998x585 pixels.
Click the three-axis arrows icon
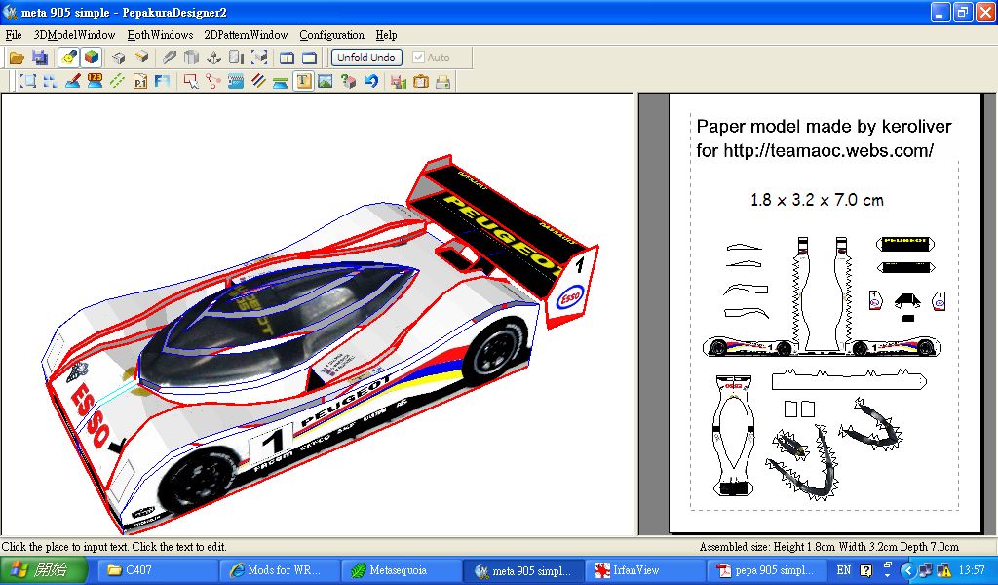coord(213,58)
